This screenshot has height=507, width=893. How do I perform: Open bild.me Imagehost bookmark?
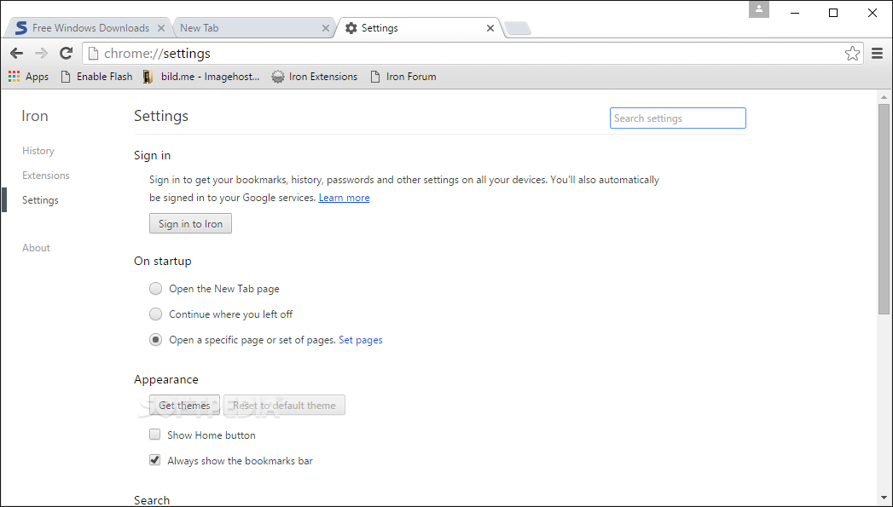pos(201,76)
